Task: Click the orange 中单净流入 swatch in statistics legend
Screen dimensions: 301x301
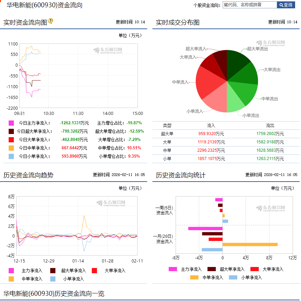Action: click(194, 277)
